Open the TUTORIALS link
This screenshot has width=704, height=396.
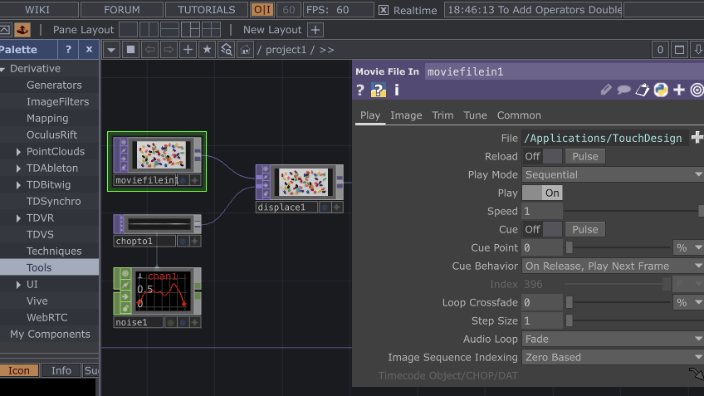coord(206,9)
